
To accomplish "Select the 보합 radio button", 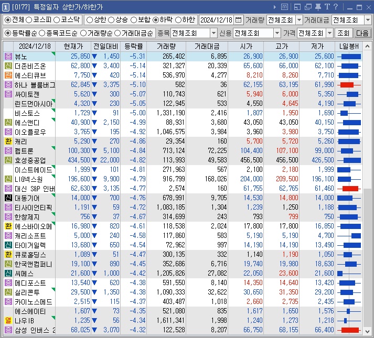I will click(x=134, y=20).
